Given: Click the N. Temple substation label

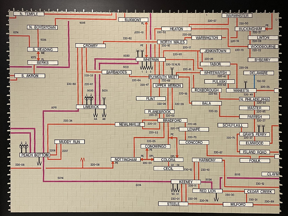Looking at the screenshot, I should pos(29,14).
